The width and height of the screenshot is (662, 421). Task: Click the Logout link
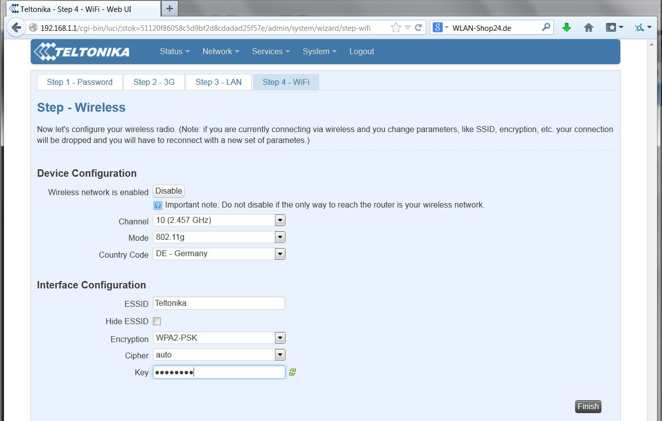(362, 52)
